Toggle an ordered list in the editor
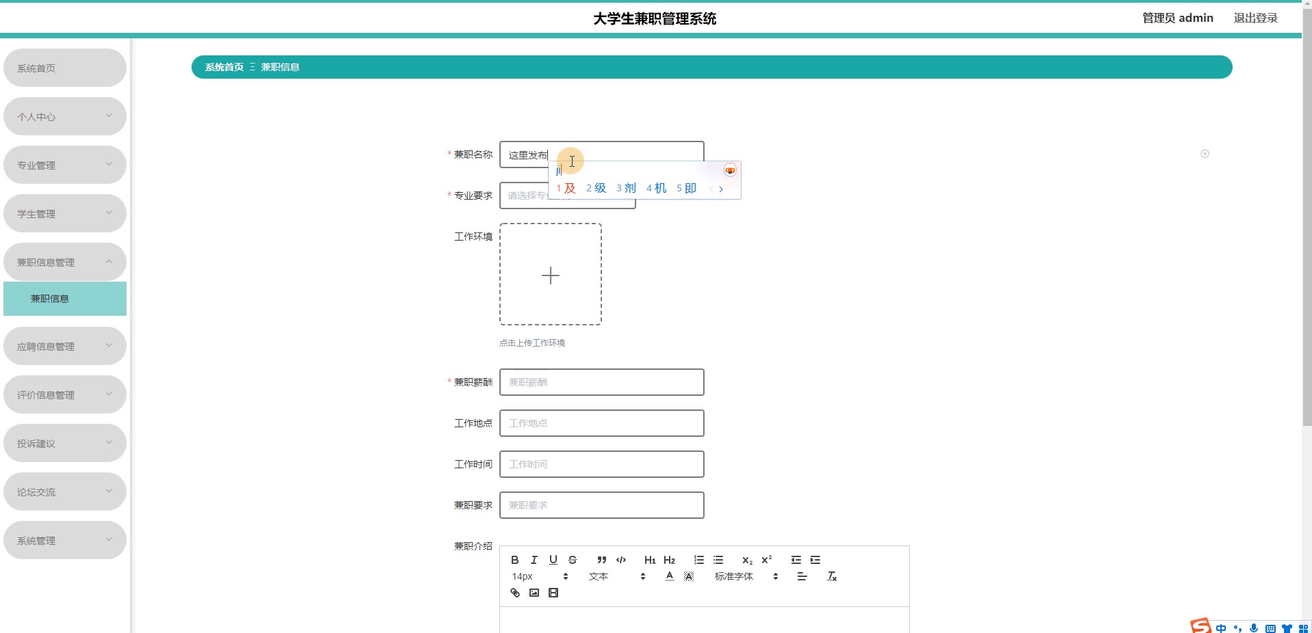 coord(699,560)
